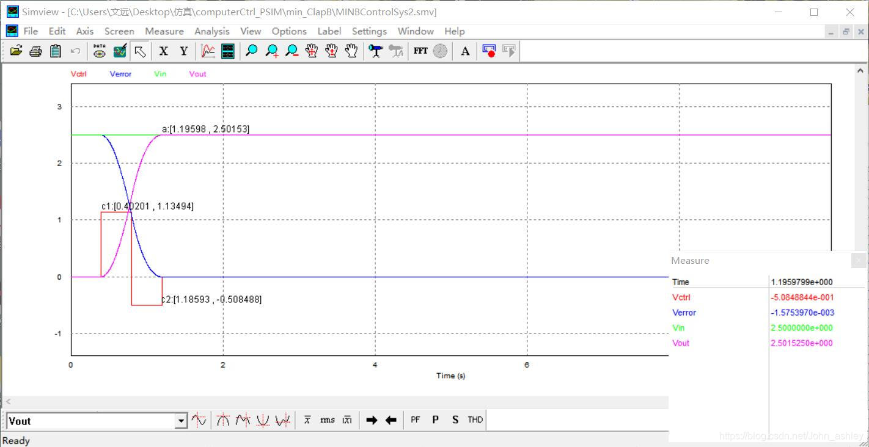This screenshot has width=869, height=447.
Task: Open the Label menu
Action: click(x=329, y=31)
